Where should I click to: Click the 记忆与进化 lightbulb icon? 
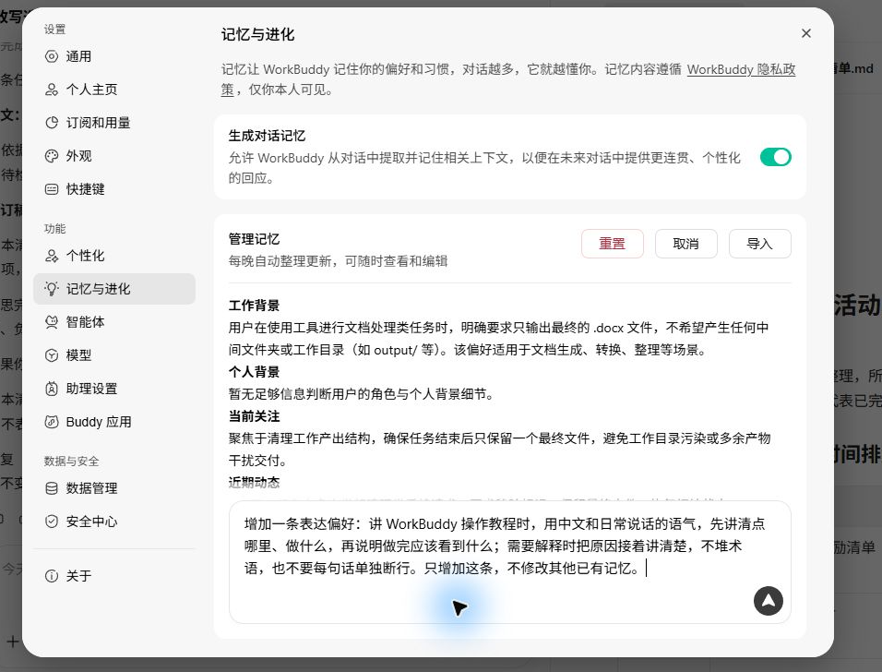pos(51,289)
